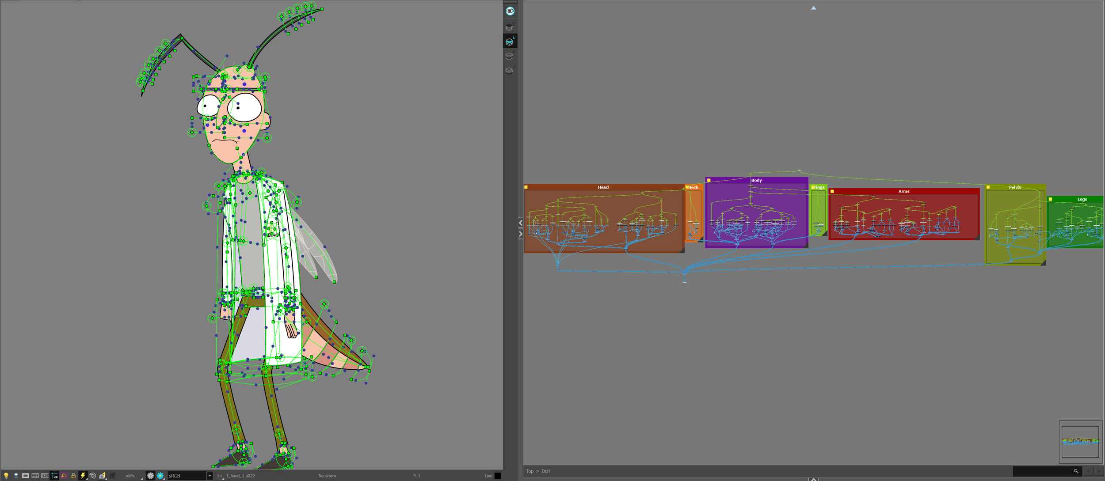Click yellow colour square on Legs backdrop

coord(1050,199)
